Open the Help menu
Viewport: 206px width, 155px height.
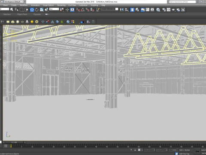pos(103,5)
